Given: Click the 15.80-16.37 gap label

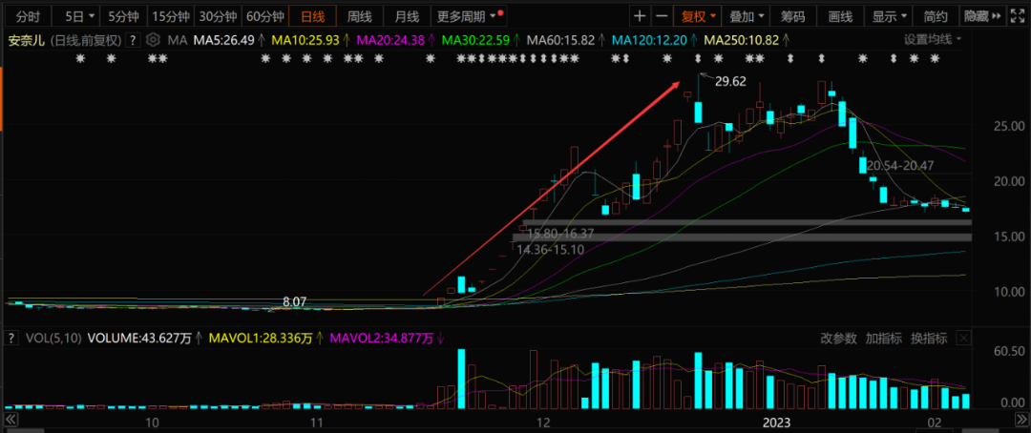Looking at the screenshot, I should pyautogui.click(x=559, y=234).
